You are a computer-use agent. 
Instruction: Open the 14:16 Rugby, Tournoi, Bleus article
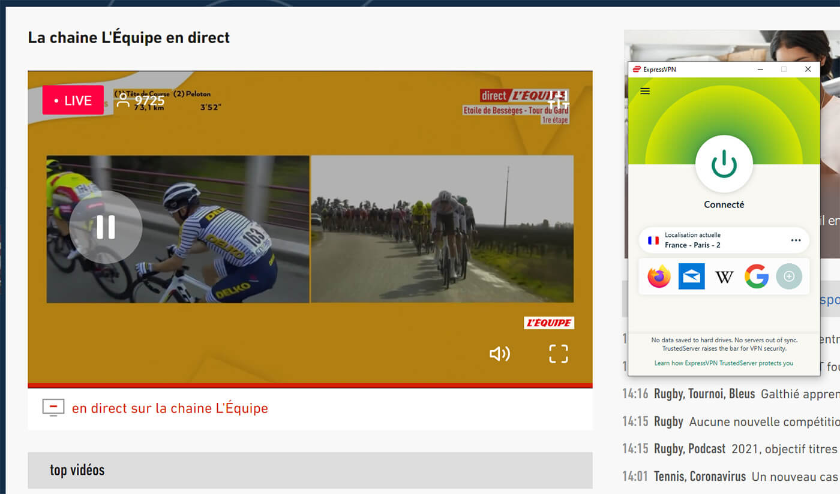pyautogui.click(x=731, y=394)
